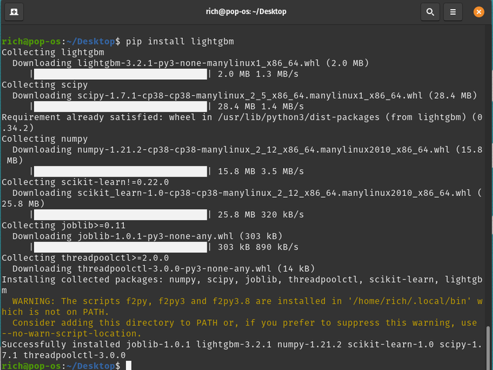Click the 'pip install lightgbm' command text

(180, 42)
